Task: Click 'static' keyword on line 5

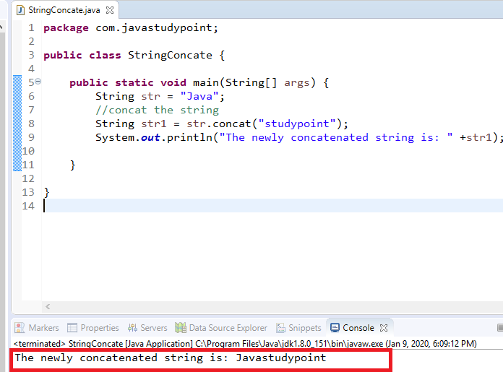Action: tap(134, 83)
